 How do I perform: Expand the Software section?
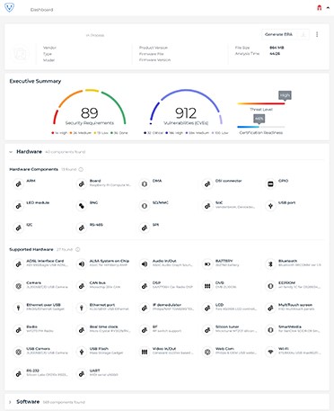[x=11, y=402]
